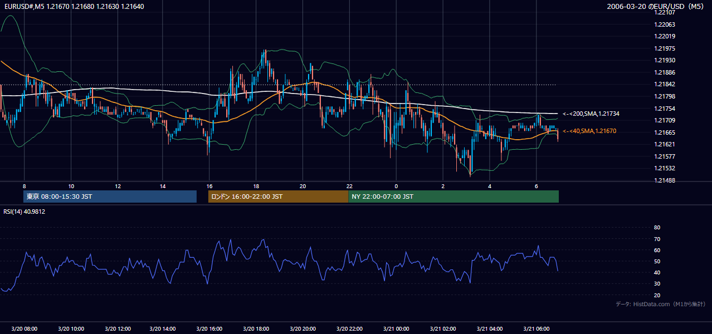
Task: Click price axis value 1.21798
Action: click(x=664, y=96)
